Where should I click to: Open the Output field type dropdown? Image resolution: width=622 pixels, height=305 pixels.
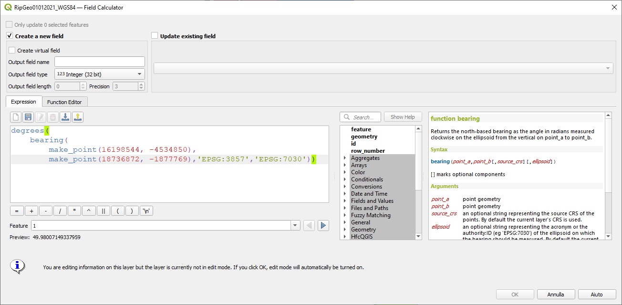tap(100, 74)
